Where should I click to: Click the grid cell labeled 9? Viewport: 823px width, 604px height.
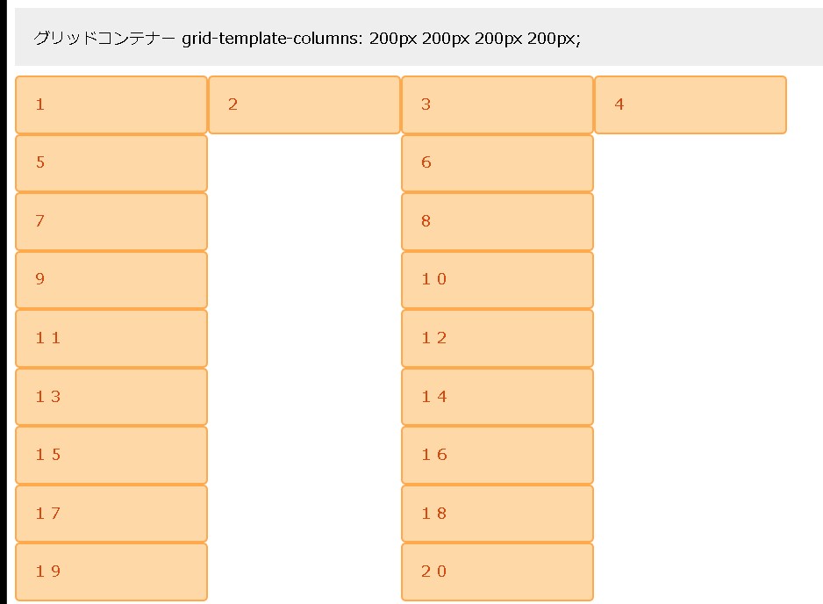(111, 279)
